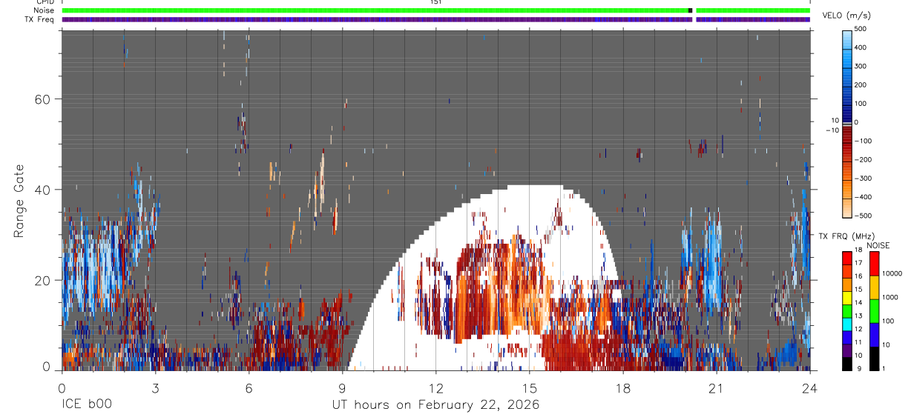The width and height of the screenshot is (911, 420).
Task: Click the ICE b00 radar beam label
Action: 86,405
